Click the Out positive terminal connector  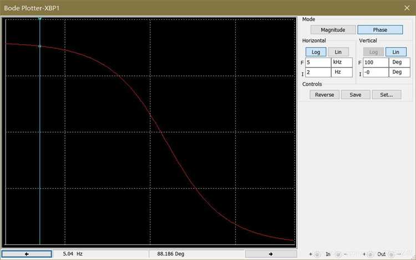point(371,254)
